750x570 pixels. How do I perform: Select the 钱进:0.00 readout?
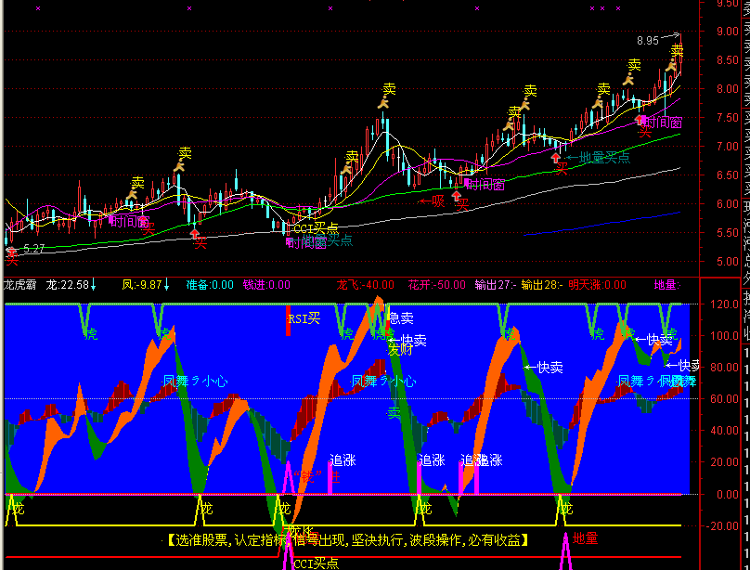click(x=266, y=286)
